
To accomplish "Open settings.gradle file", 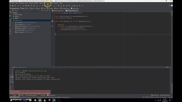I will 24,30.
